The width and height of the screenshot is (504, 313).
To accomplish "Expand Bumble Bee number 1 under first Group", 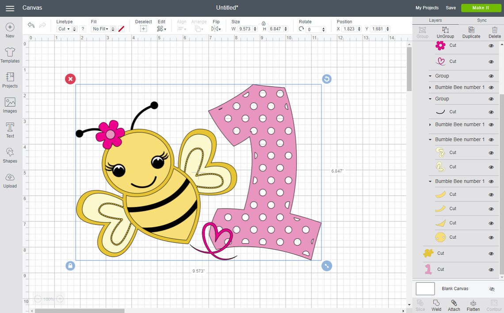I will coord(430,87).
